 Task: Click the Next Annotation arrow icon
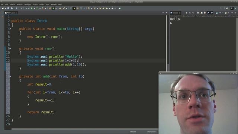pos(89,8)
